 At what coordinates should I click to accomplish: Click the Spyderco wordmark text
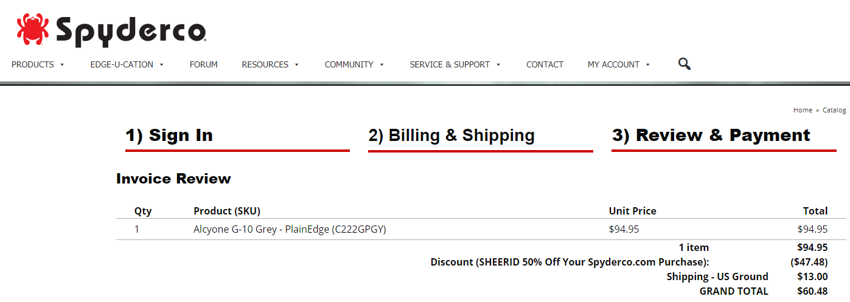click(x=131, y=31)
